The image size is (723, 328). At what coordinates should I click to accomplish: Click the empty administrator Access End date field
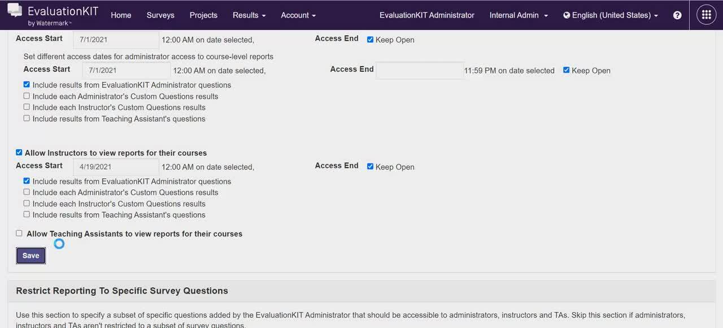[x=420, y=71]
